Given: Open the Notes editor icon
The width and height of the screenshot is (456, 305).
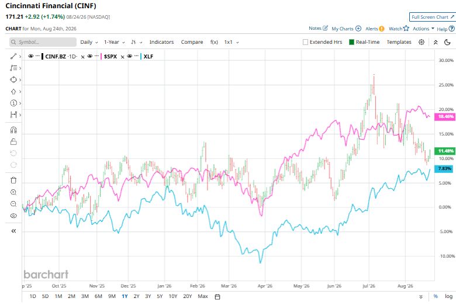Looking at the screenshot, I should tap(326, 28).
